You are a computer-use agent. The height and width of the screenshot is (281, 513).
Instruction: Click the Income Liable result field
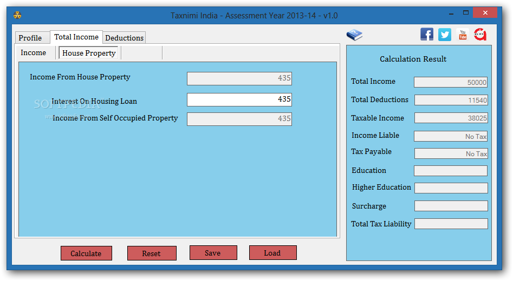(x=451, y=136)
